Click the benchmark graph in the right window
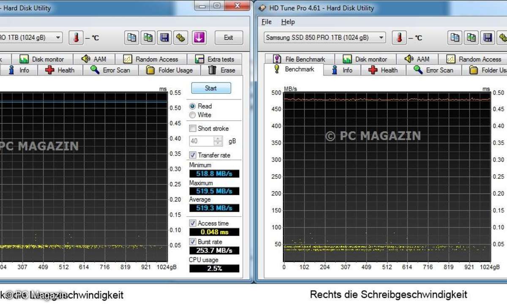 (387, 177)
